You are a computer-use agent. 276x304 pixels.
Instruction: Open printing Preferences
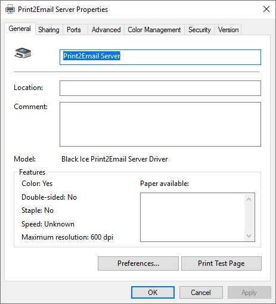click(x=138, y=263)
